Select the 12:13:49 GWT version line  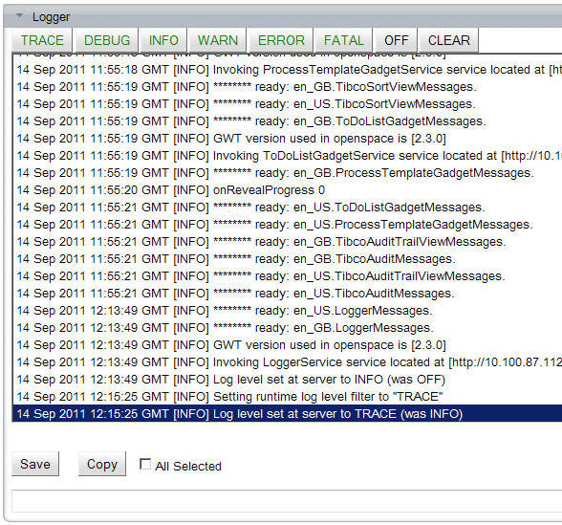click(288, 345)
